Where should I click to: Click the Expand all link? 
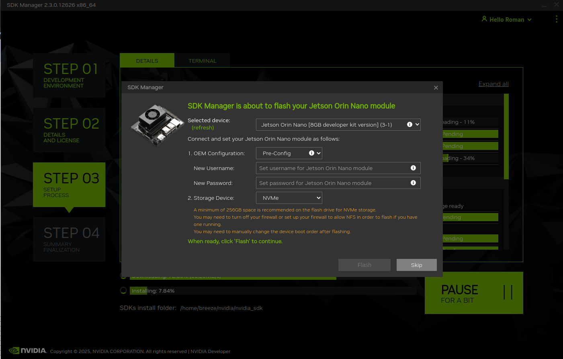pyautogui.click(x=493, y=84)
